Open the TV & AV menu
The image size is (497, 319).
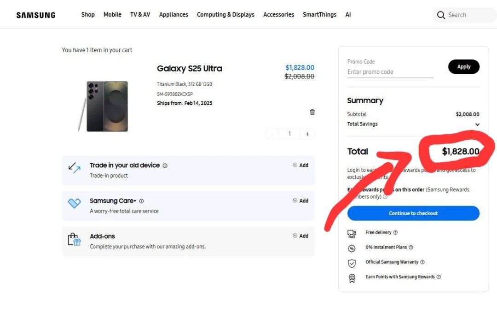pos(140,15)
